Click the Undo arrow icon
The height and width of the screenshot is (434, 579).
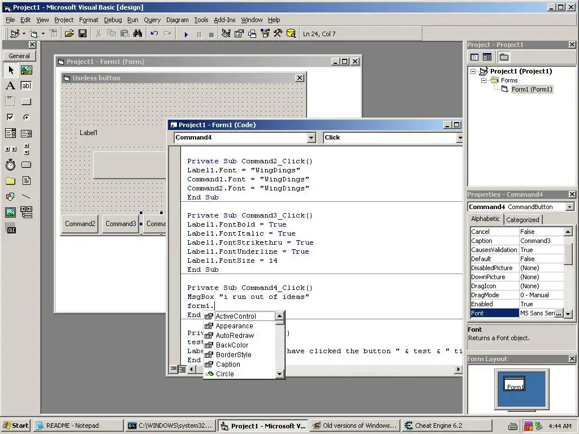[154, 33]
